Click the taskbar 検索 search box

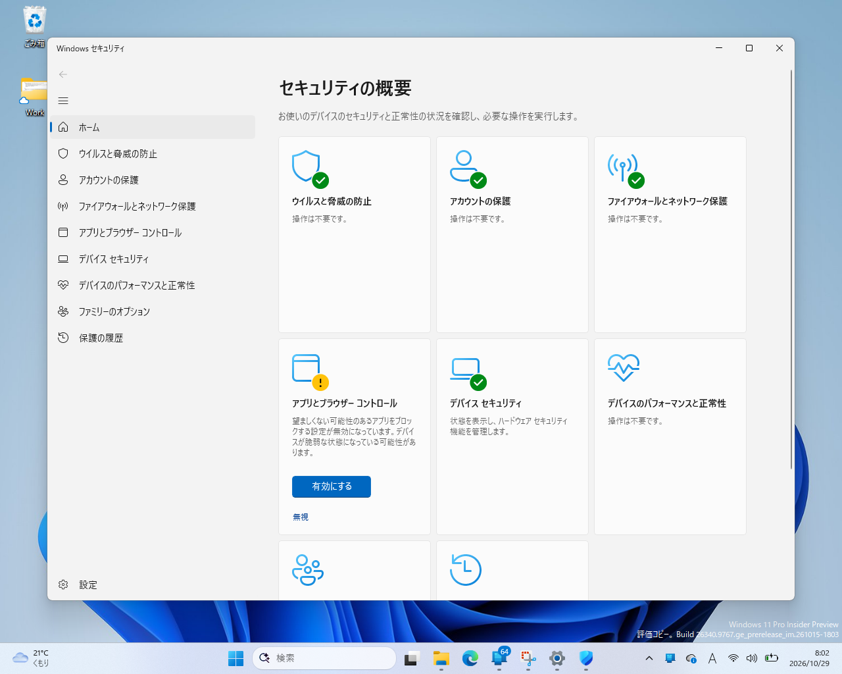coord(324,658)
